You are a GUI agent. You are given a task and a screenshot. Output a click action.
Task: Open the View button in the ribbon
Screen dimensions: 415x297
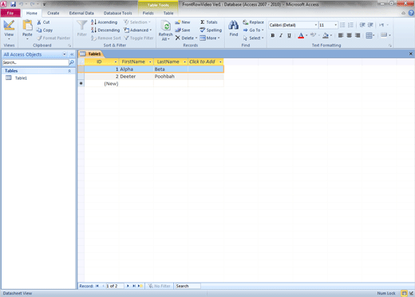tap(9, 30)
